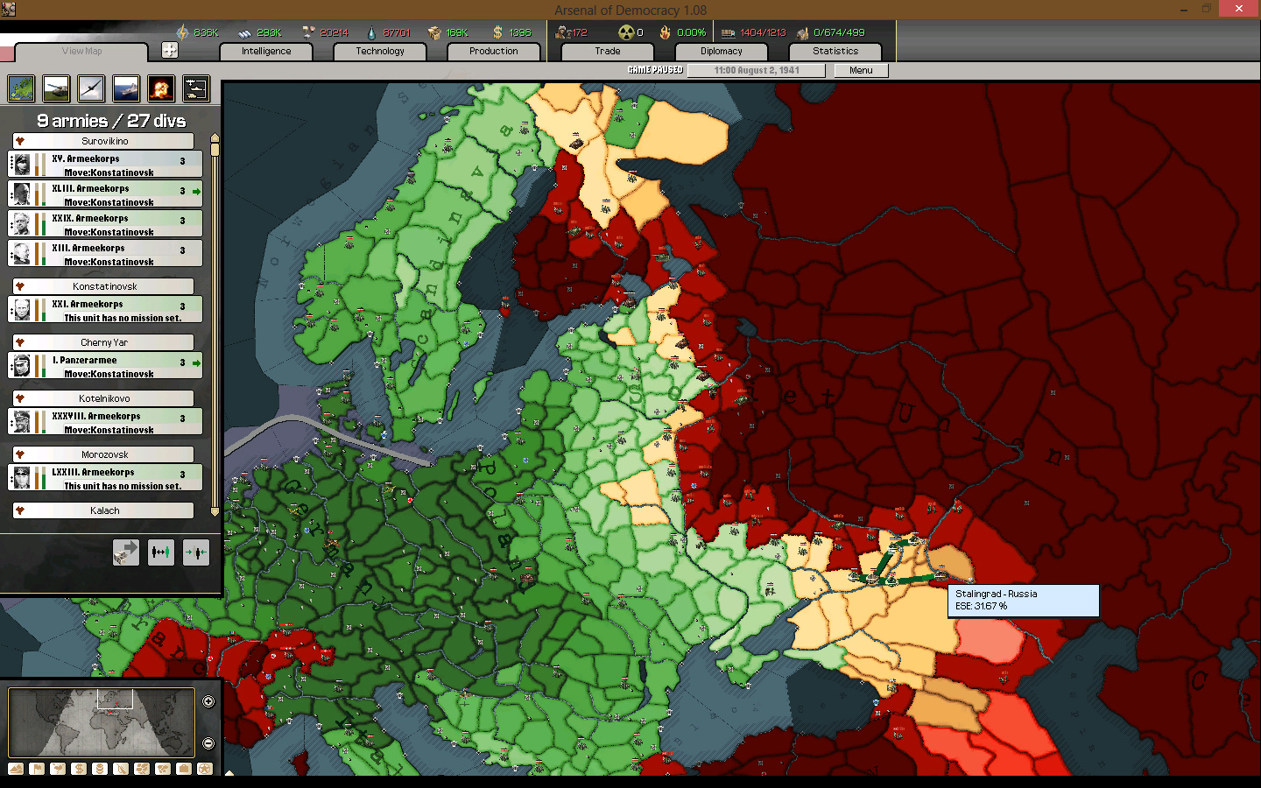The width and height of the screenshot is (1261, 788).
Task: Zoom in the map with plus button
Action: [x=208, y=701]
